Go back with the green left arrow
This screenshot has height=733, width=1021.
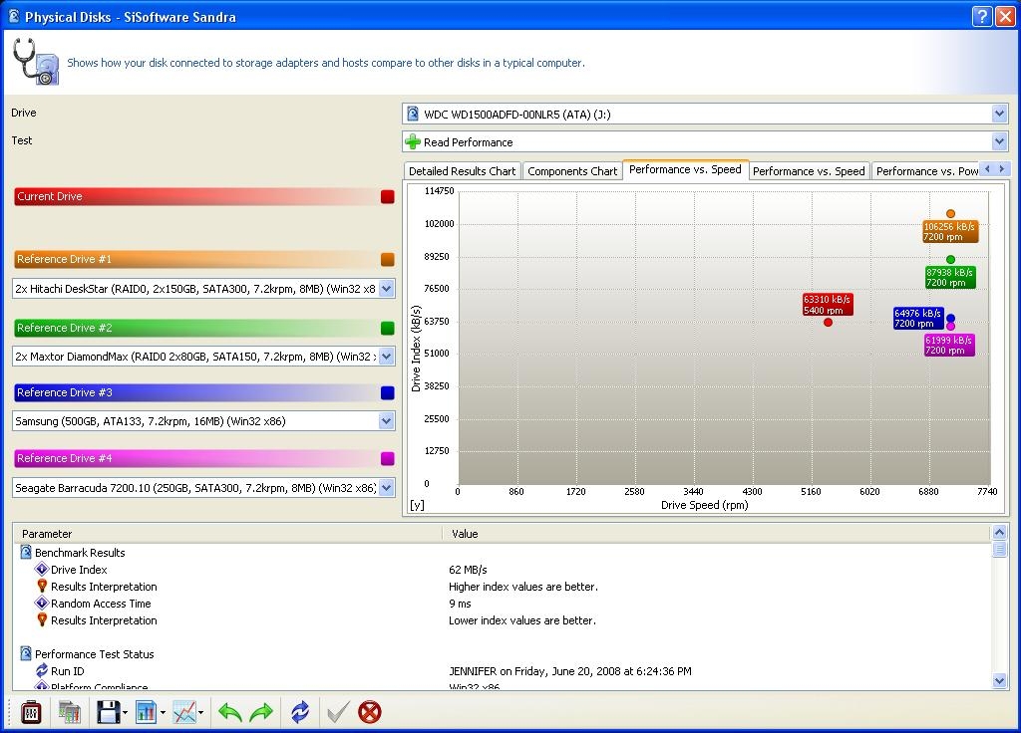coord(230,712)
